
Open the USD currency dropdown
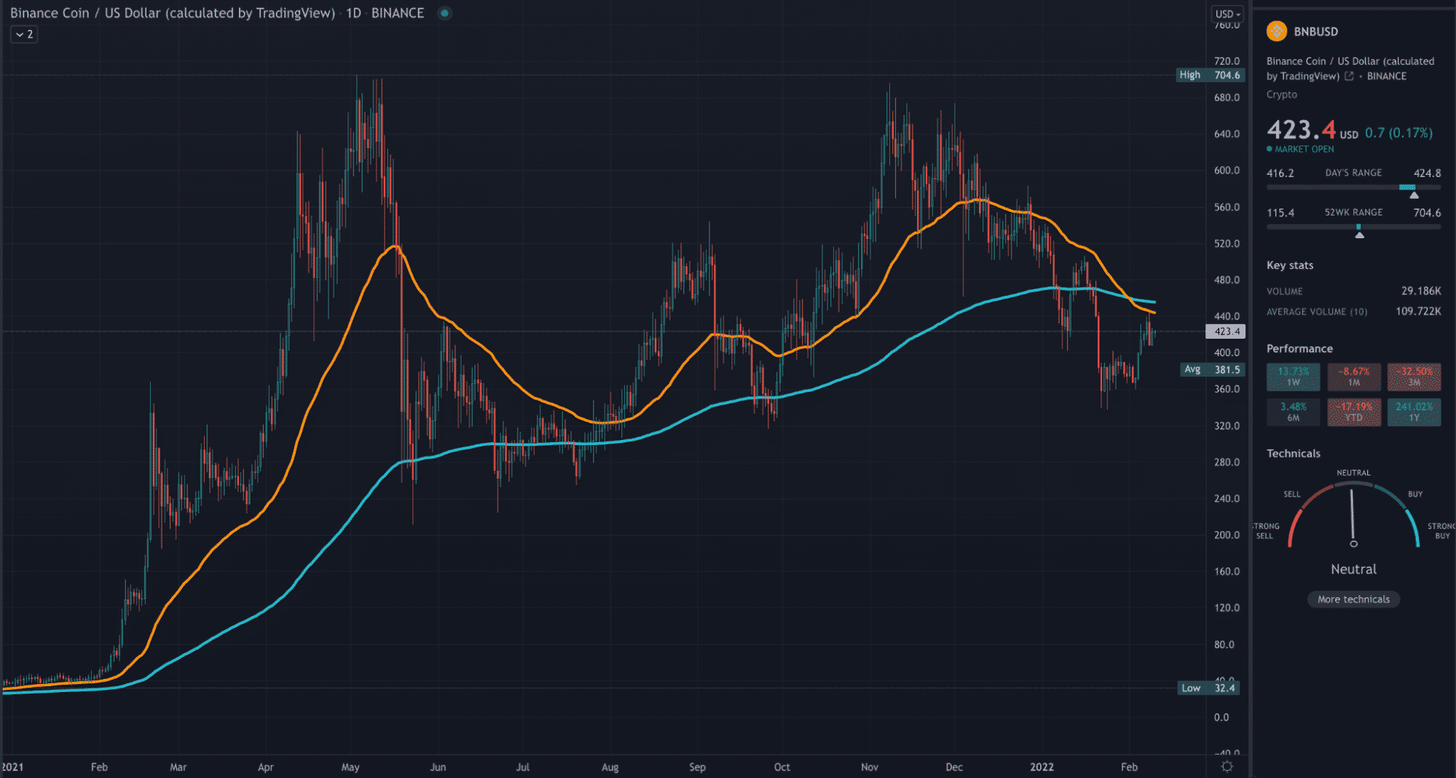click(x=1228, y=14)
